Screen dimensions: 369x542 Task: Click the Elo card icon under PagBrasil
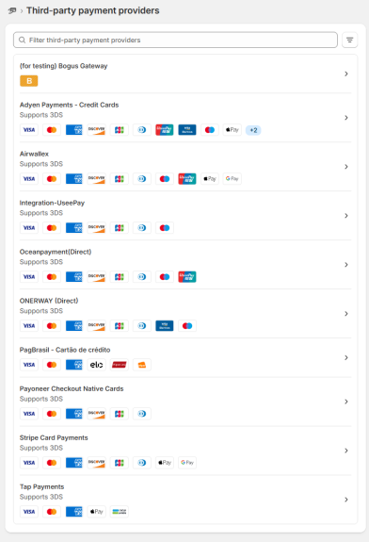coord(96,365)
